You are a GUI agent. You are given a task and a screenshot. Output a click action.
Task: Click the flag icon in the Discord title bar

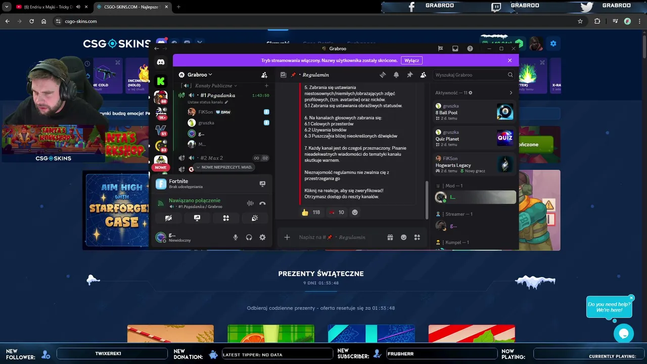(440, 49)
